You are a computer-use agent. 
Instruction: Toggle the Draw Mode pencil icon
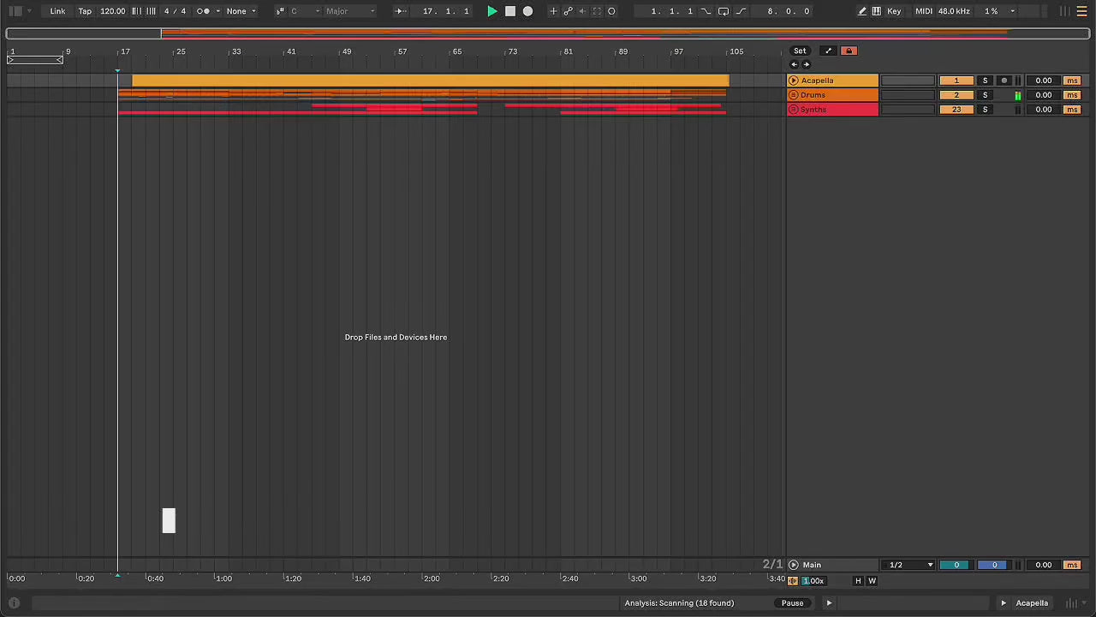(862, 11)
